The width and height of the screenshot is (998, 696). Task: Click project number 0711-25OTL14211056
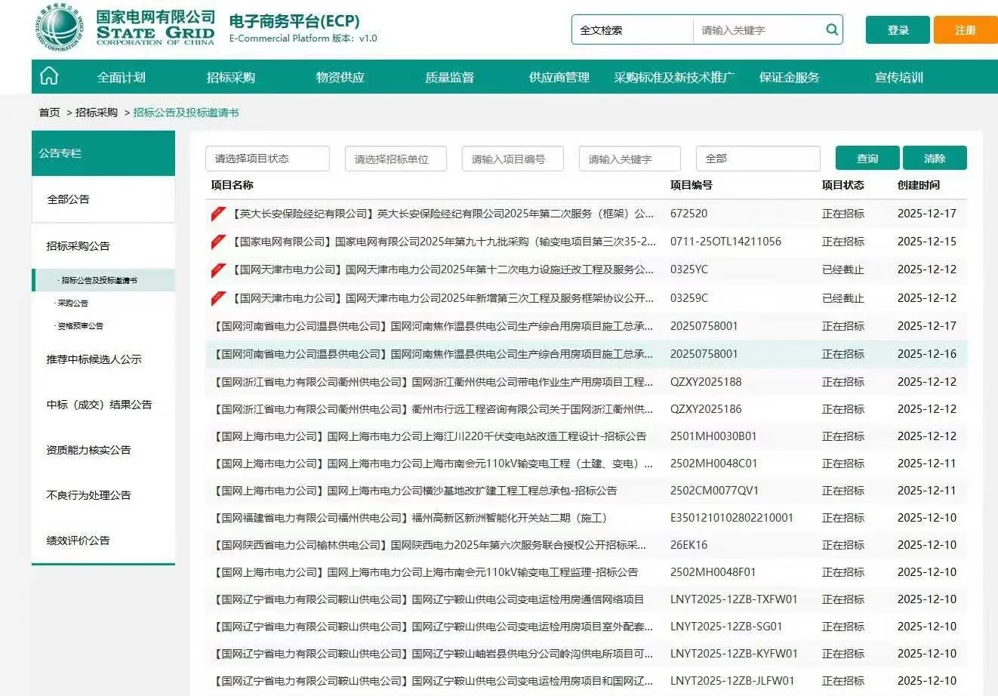click(725, 242)
